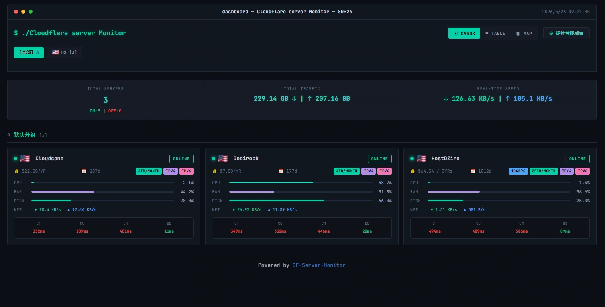Click the money bag icon beside $7.00/YR
The width and height of the screenshot is (605, 307).
pos(214,171)
